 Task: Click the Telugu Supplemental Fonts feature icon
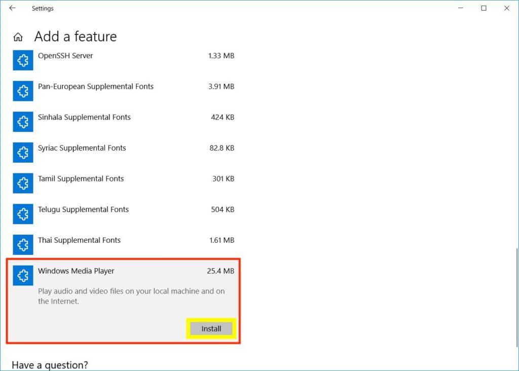point(22,214)
